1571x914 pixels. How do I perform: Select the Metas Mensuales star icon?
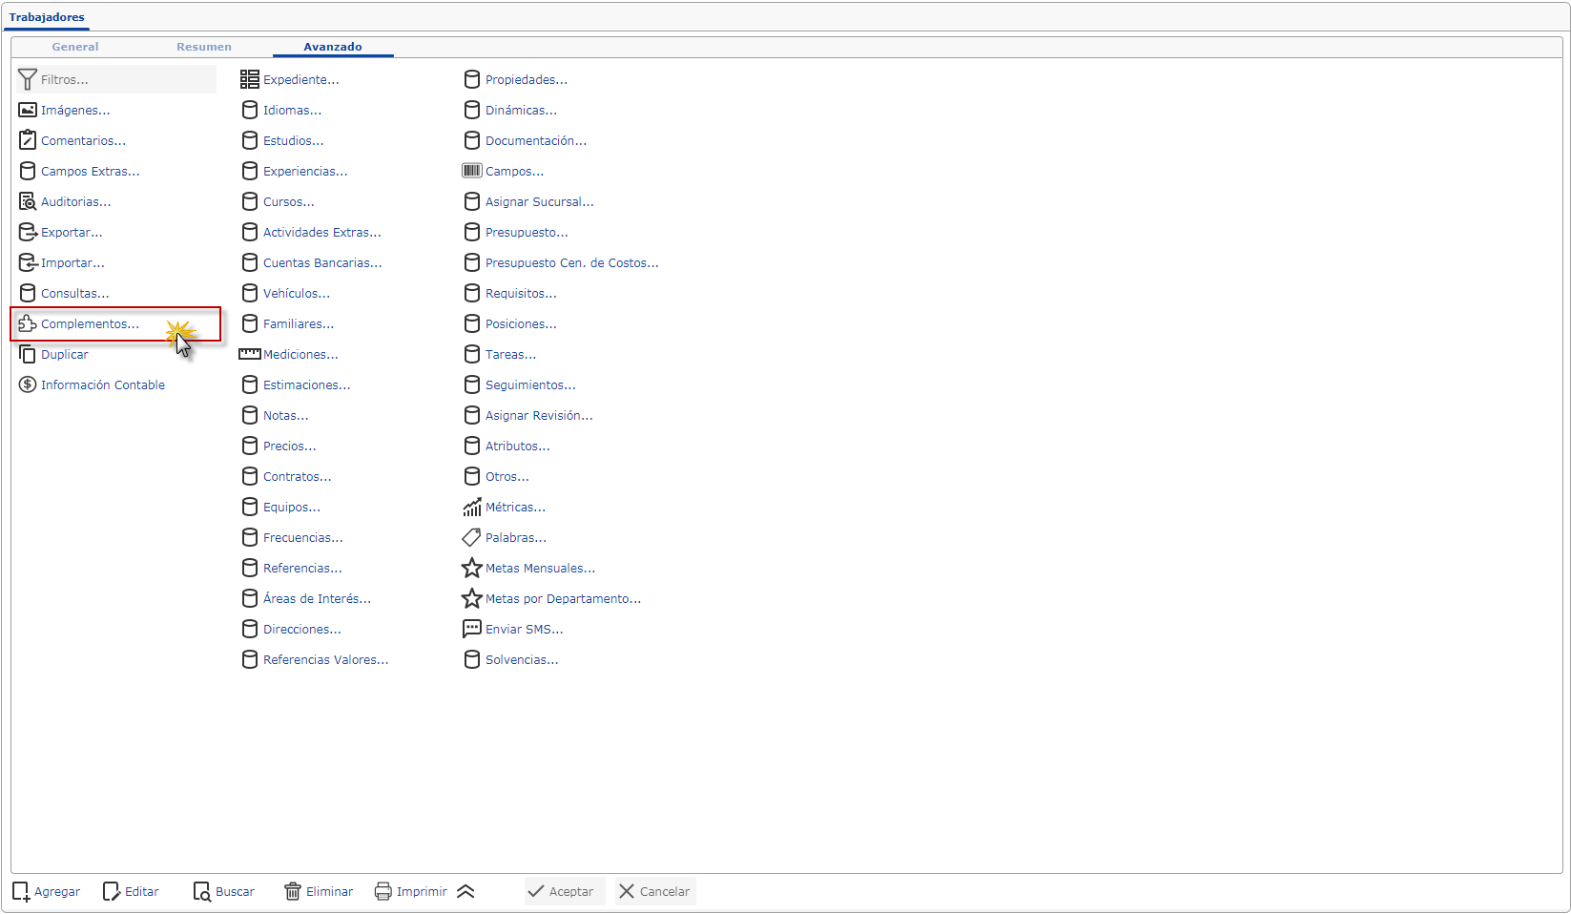point(471,569)
